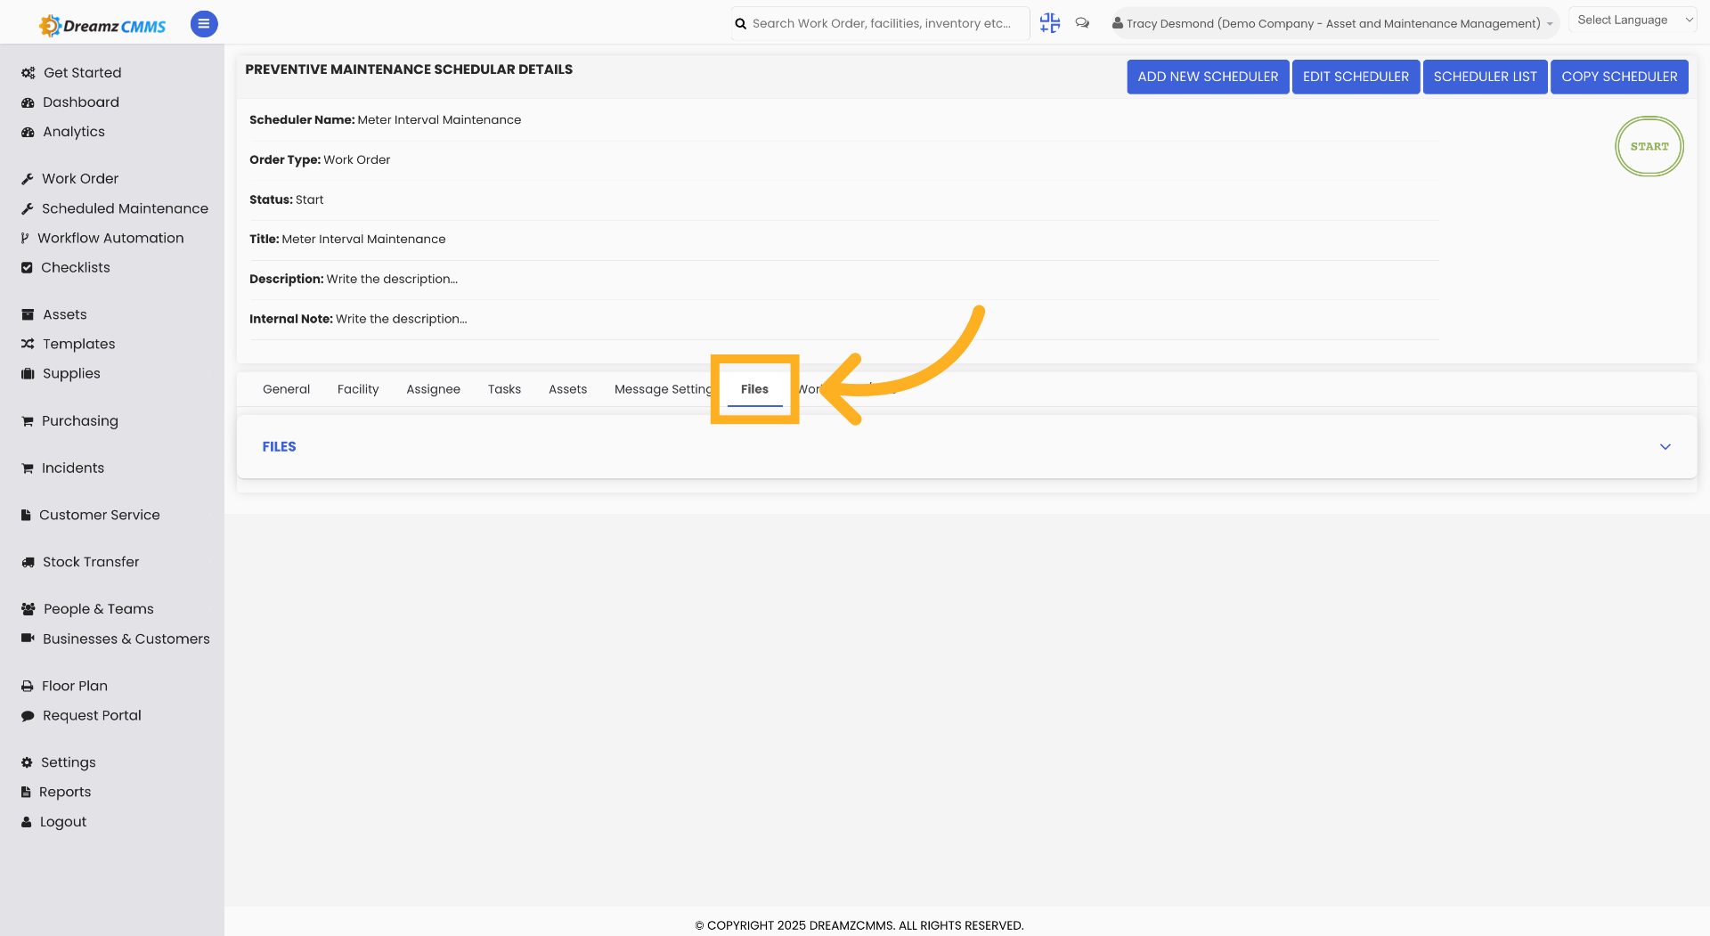Open Floor Plan sidebar link
Viewport: 1710px width, 936px height.
click(75, 686)
